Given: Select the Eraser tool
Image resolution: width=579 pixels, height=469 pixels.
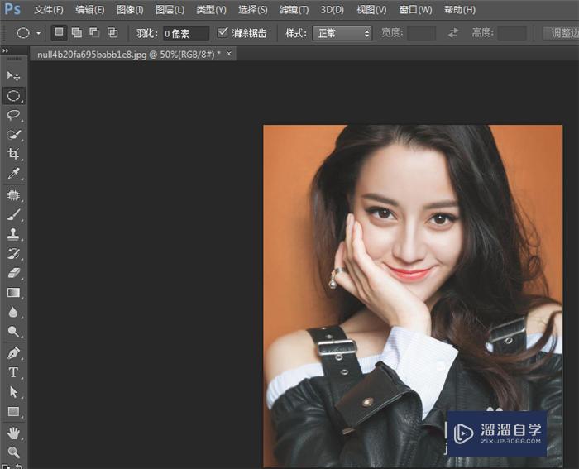Looking at the screenshot, I should pos(13,272).
